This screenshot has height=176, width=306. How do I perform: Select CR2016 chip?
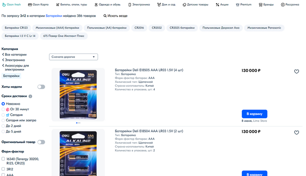[x=139, y=28]
